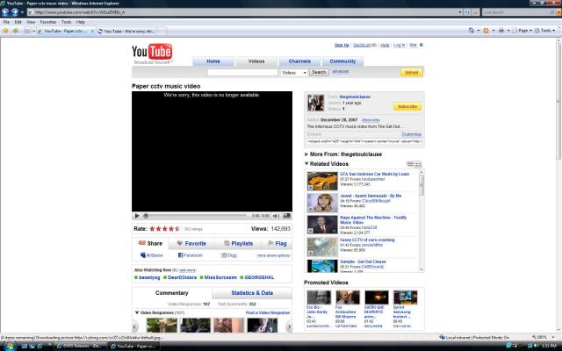
Task: Click the zoom level 100% in status bar
Action: pyautogui.click(x=539, y=337)
